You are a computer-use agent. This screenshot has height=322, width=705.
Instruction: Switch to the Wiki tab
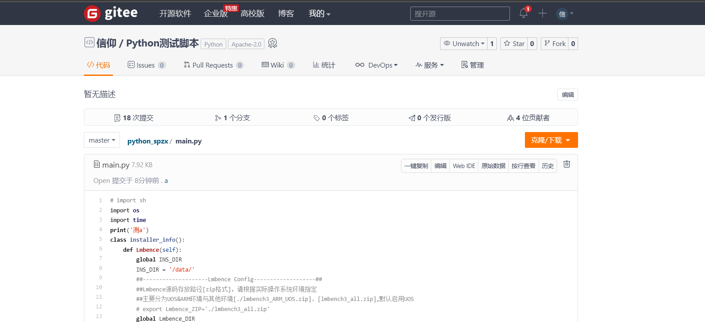[x=278, y=65]
